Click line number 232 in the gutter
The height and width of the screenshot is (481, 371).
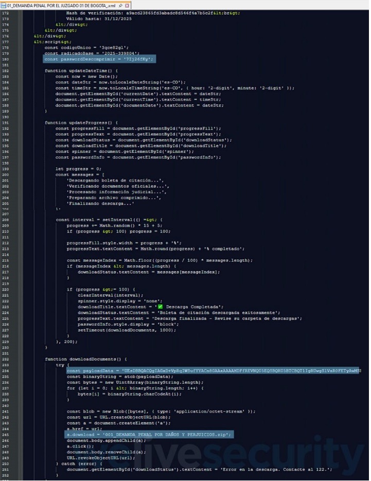click(x=5, y=360)
